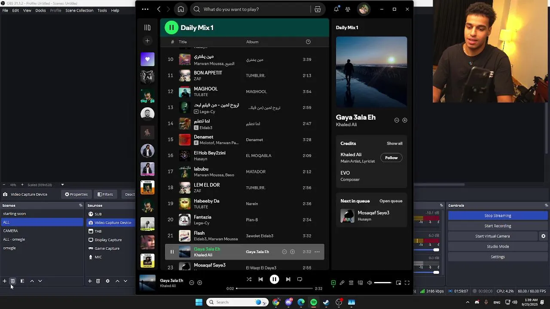Select track BON APPETIT by ZAF

(244, 76)
